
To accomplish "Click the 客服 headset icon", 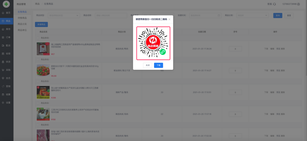I will (x=275, y=4).
